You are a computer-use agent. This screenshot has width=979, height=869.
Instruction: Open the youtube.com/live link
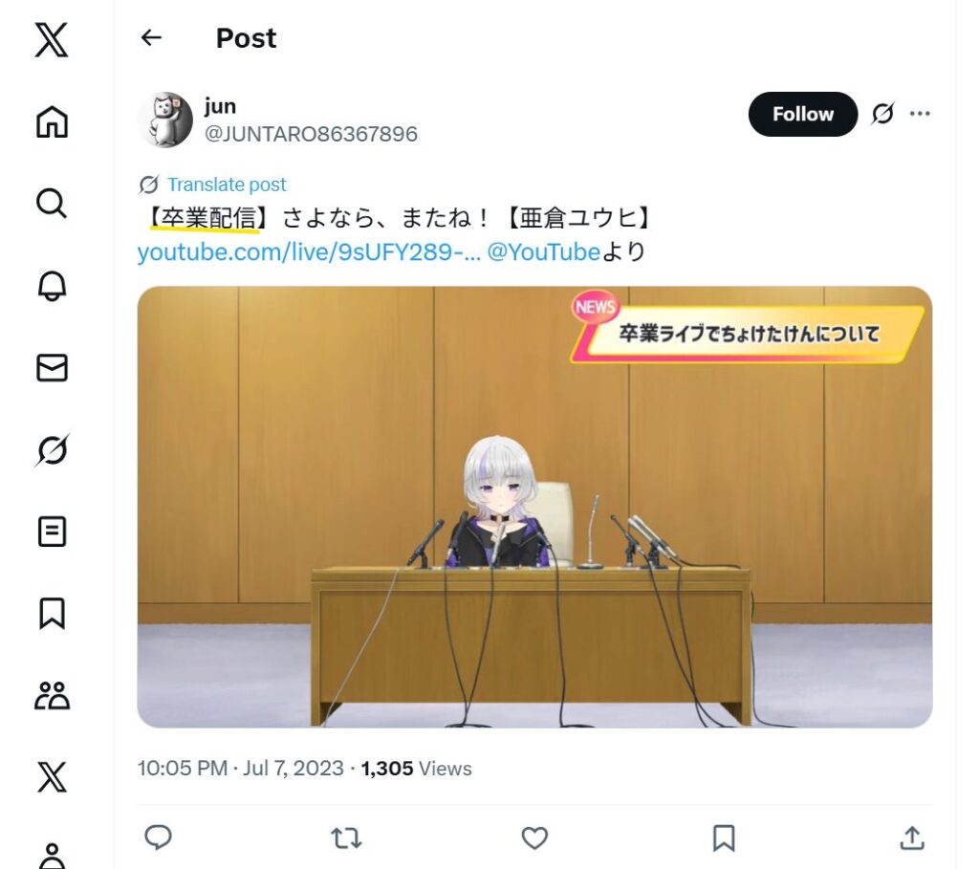[x=309, y=252]
